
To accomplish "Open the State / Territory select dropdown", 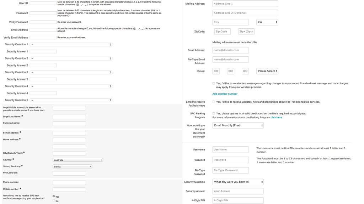I will [73, 166].
